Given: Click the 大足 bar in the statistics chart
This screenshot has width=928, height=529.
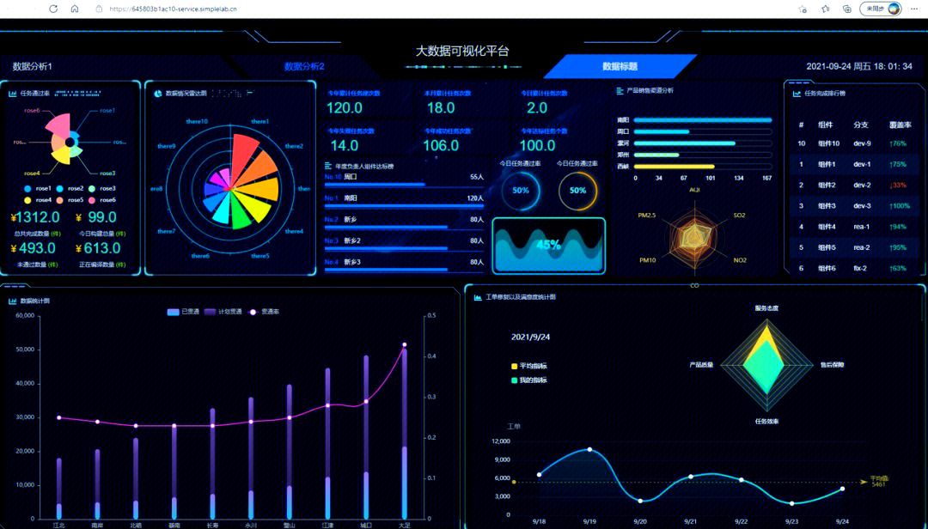Looking at the screenshot, I should tap(404, 434).
